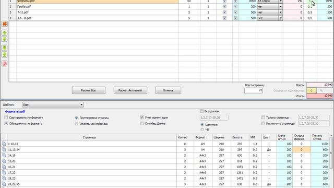Viewport: 334px width, 188px height.
Task: Click the Цвет column header
Action: pyautogui.click(x=269, y=137)
